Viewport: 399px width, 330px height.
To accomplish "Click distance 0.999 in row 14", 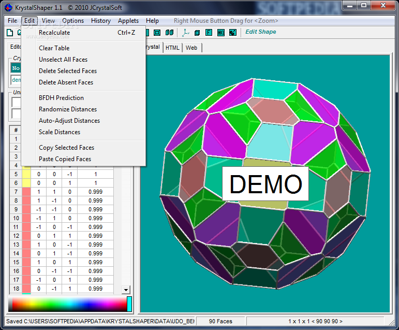I will click(95, 253).
